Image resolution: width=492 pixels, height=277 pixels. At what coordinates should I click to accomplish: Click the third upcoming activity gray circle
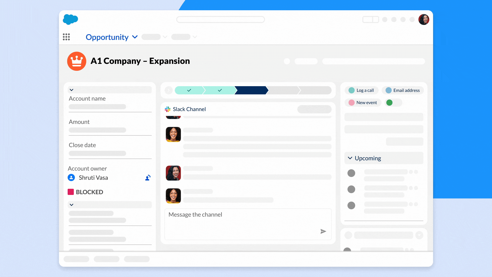[351, 205]
